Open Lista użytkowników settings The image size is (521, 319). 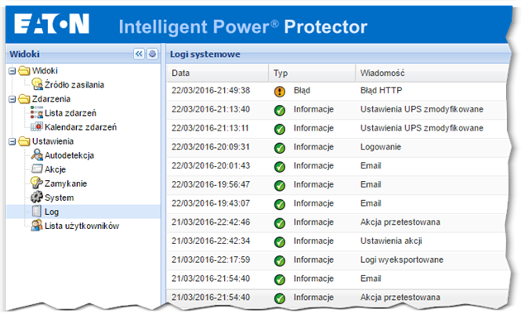82,226
